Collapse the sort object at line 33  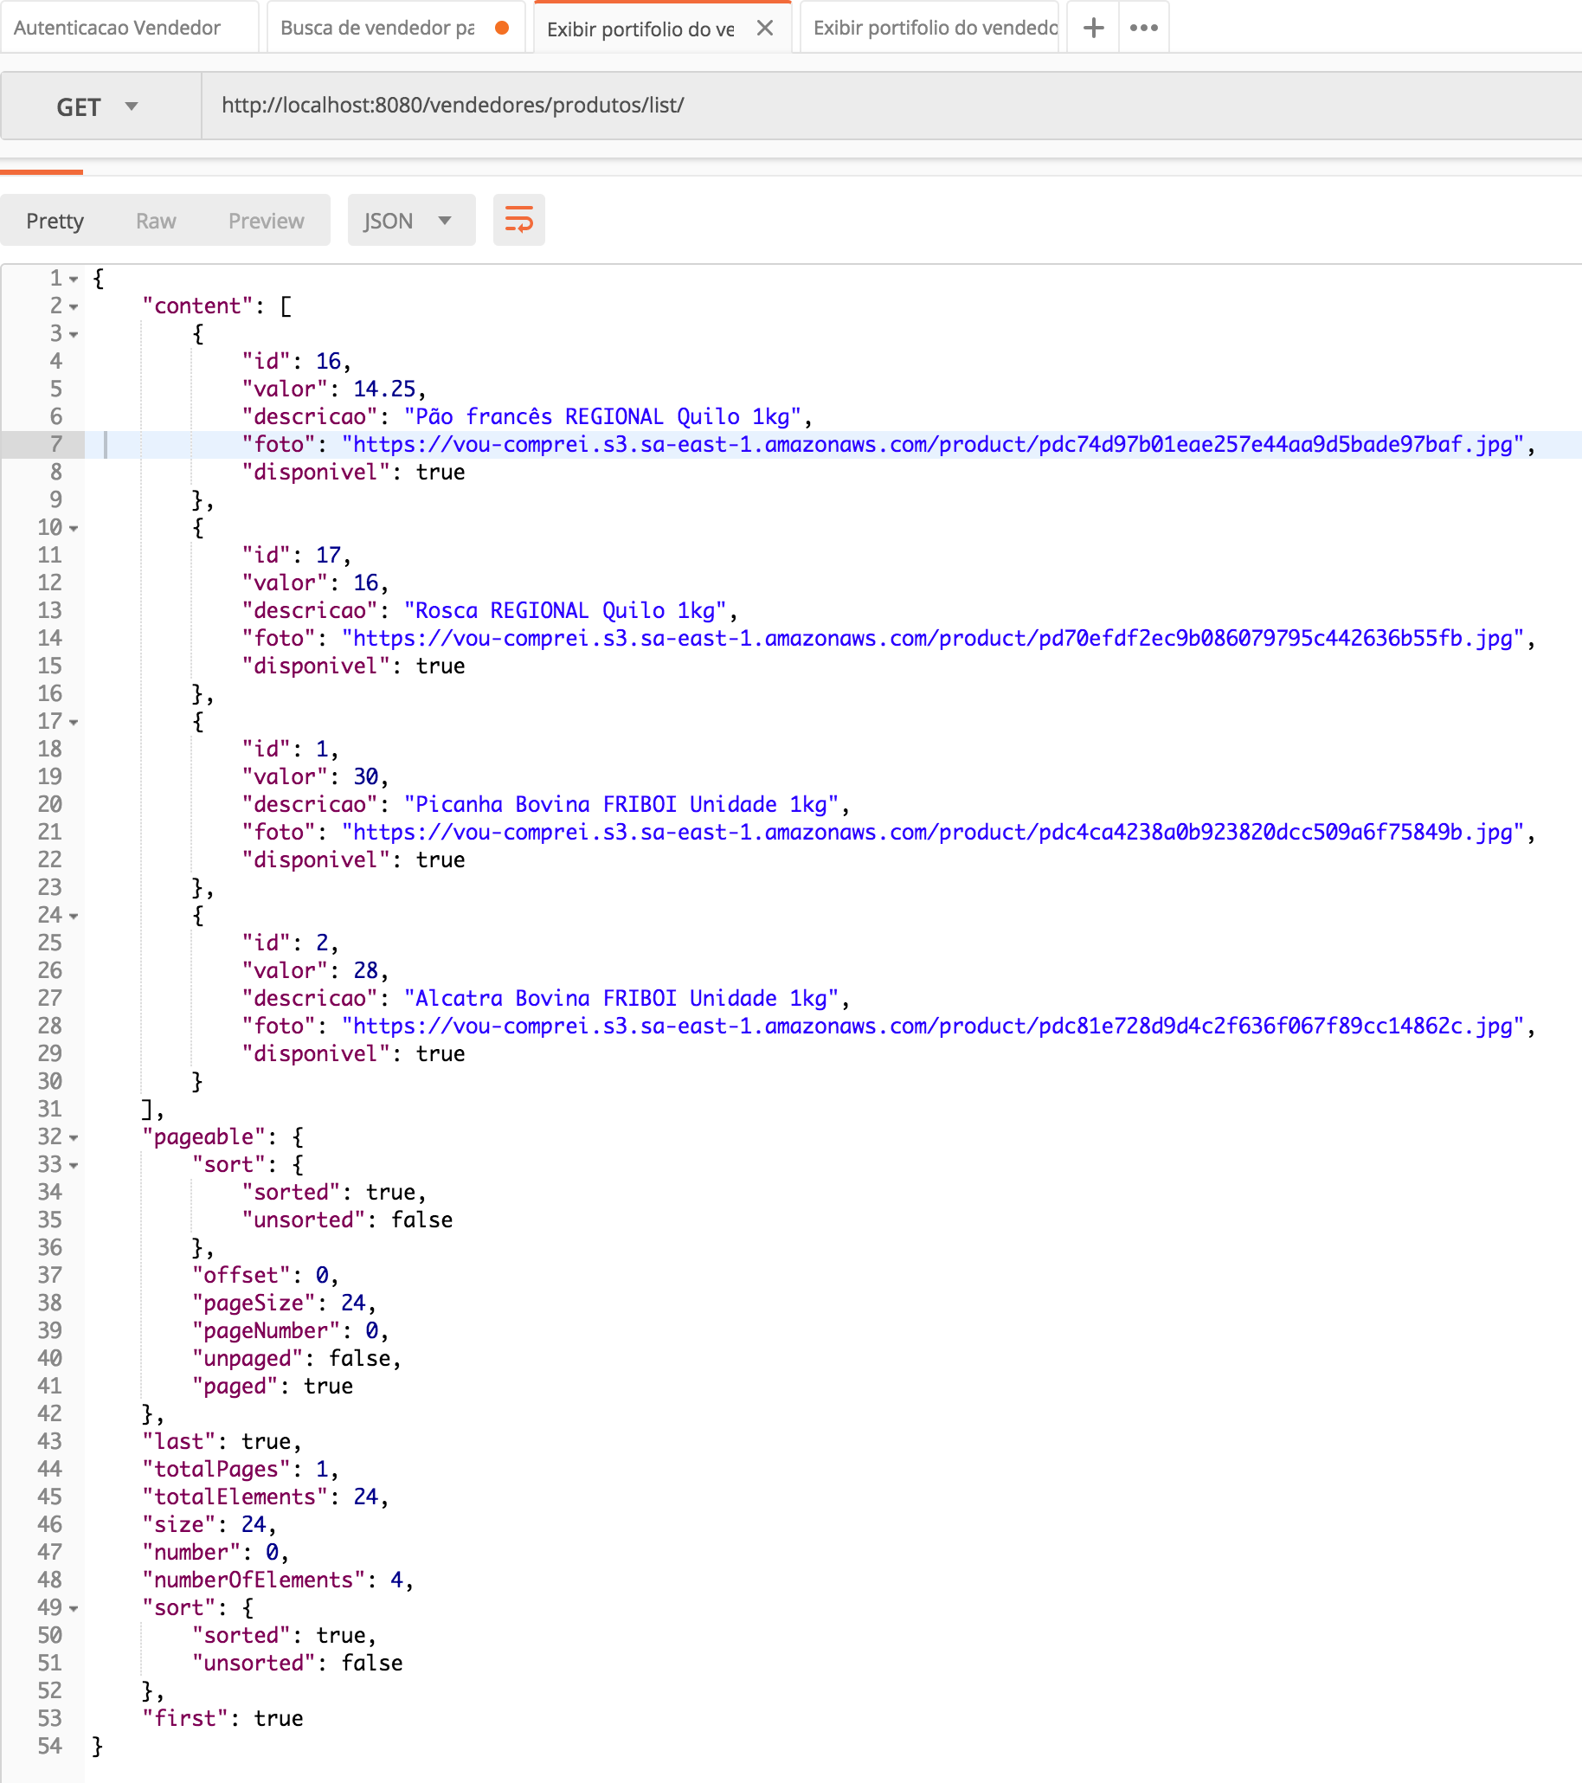pos(74,1165)
